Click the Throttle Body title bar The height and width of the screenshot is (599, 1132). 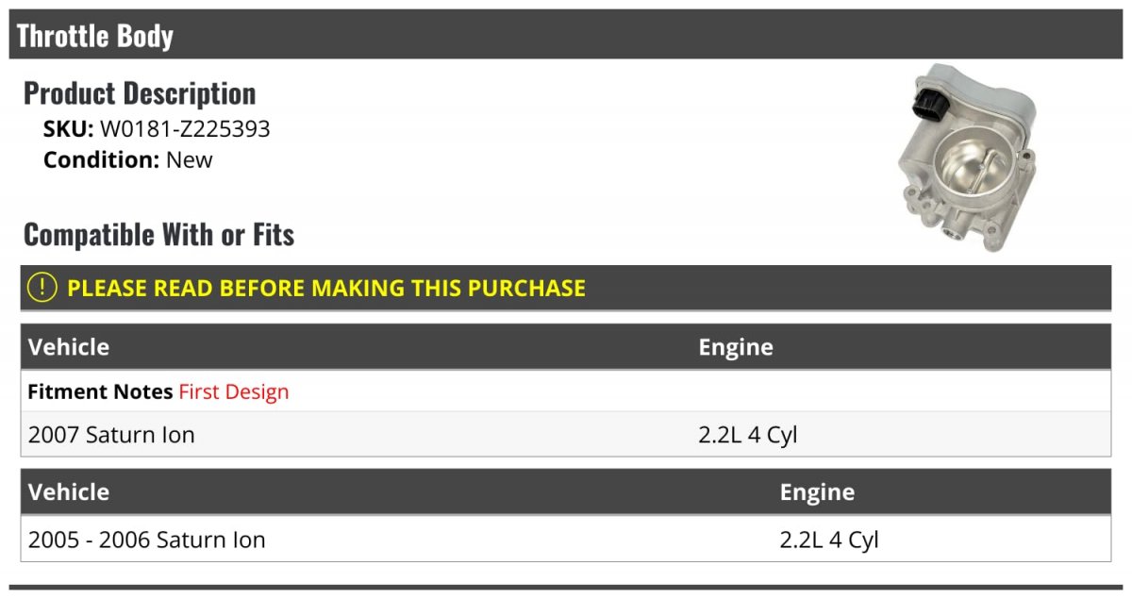coord(566,36)
